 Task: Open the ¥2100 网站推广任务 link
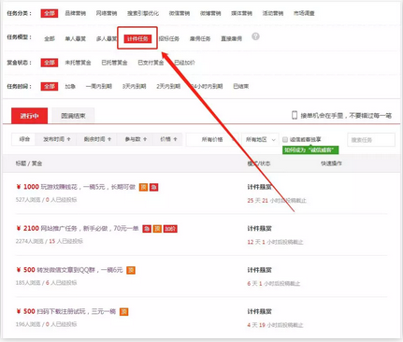pos(78,229)
